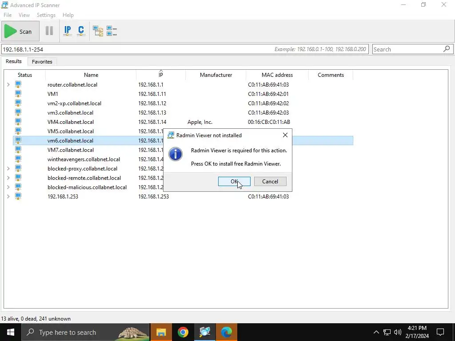Select vm3.collabnet.local in the list
The image size is (455, 341).
point(71,112)
